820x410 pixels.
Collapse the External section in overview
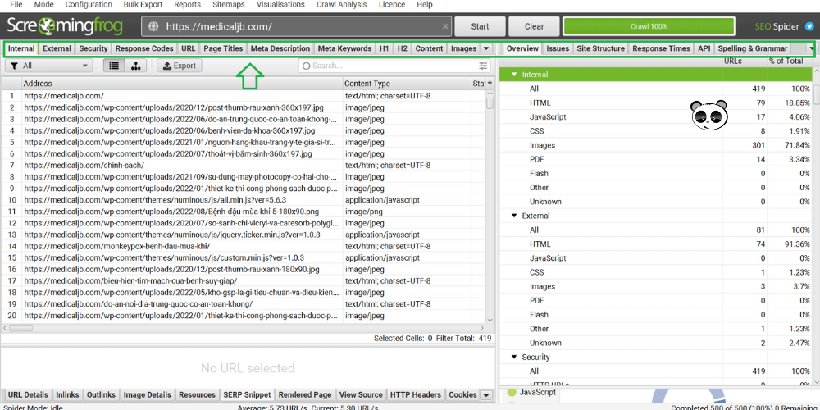click(515, 216)
